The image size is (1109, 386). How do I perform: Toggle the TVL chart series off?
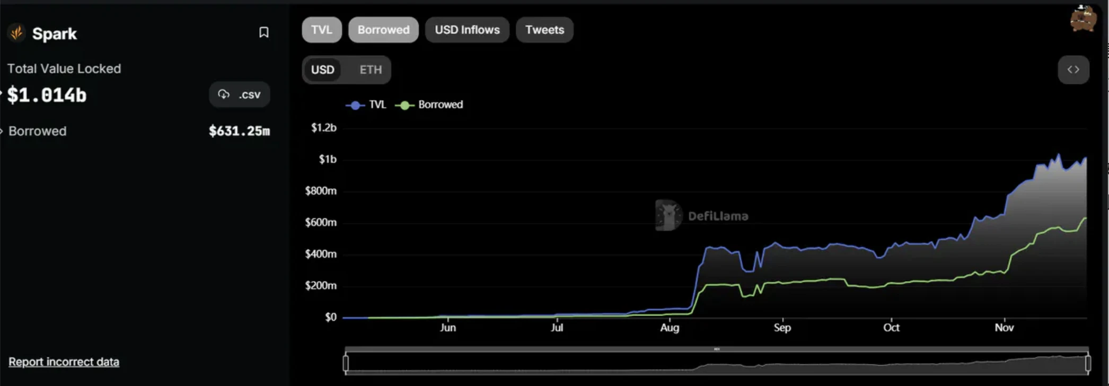[x=321, y=30]
